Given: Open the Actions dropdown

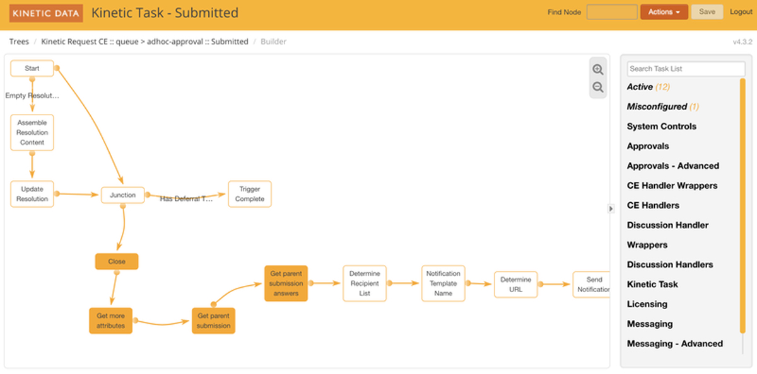Looking at the screenshot, I should [664, 12].
